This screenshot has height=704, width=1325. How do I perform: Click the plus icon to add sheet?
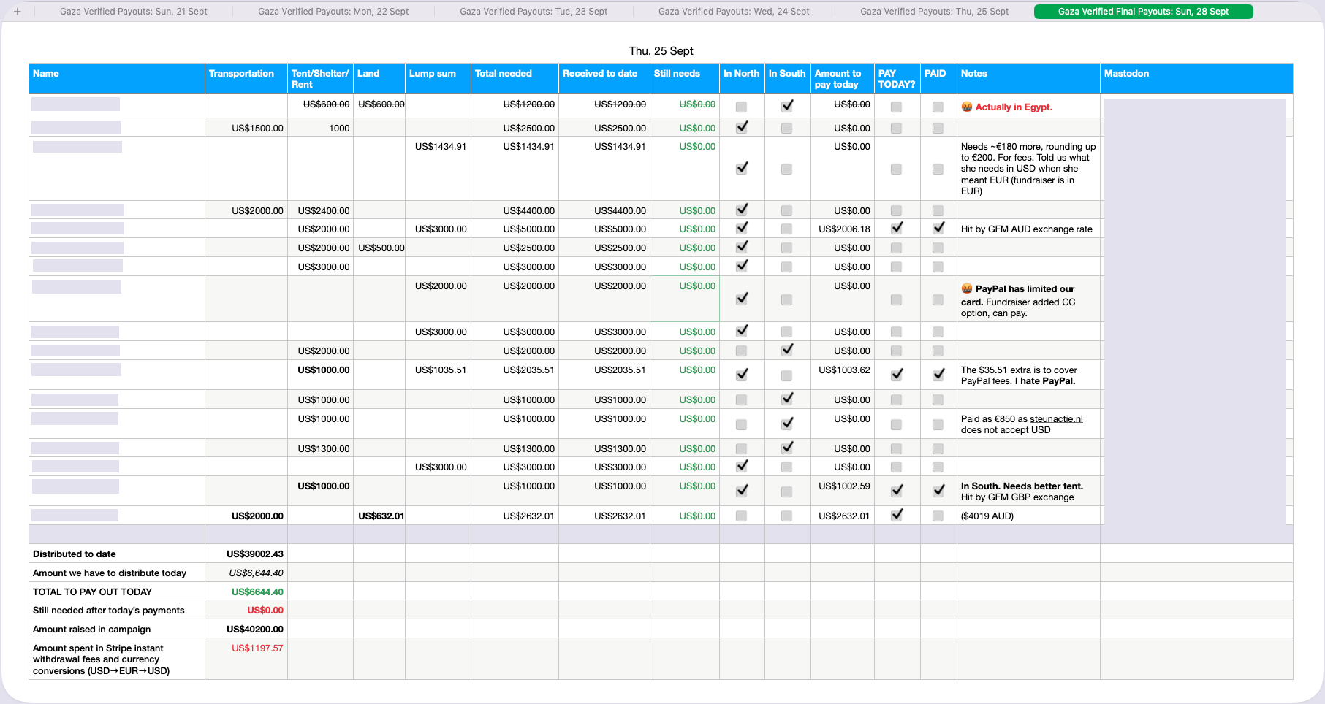click(18, 12)
